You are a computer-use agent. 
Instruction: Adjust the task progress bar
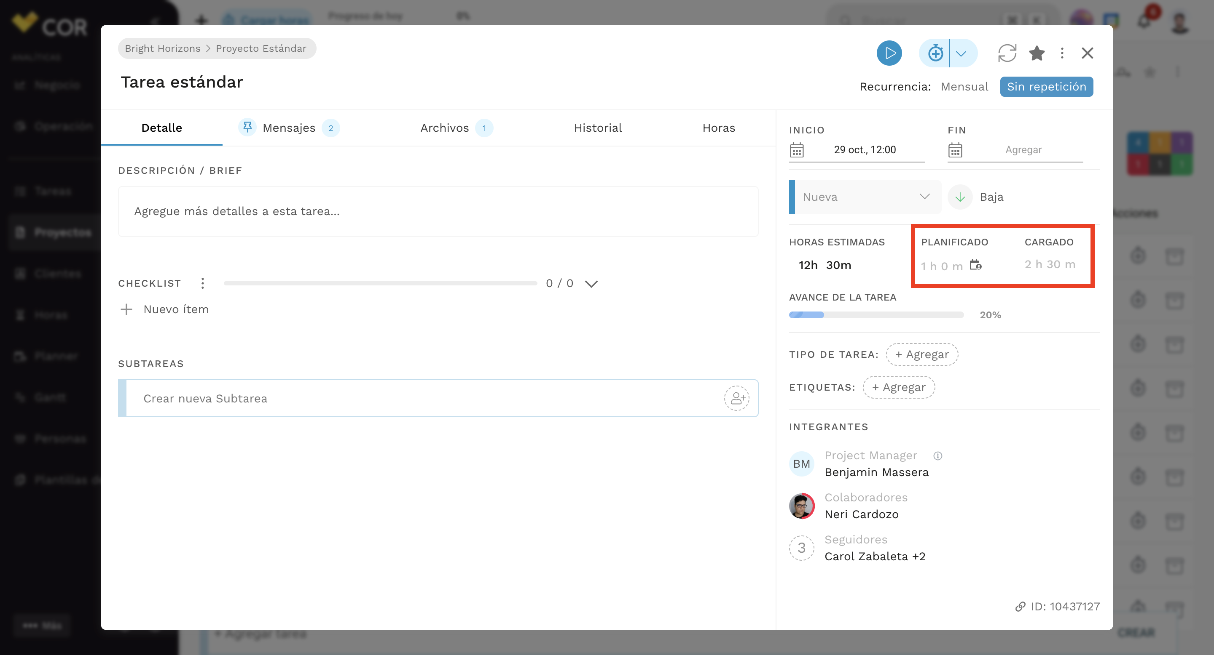(x=876, y=315)
